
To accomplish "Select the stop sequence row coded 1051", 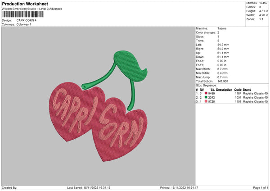I will [232, 97].
